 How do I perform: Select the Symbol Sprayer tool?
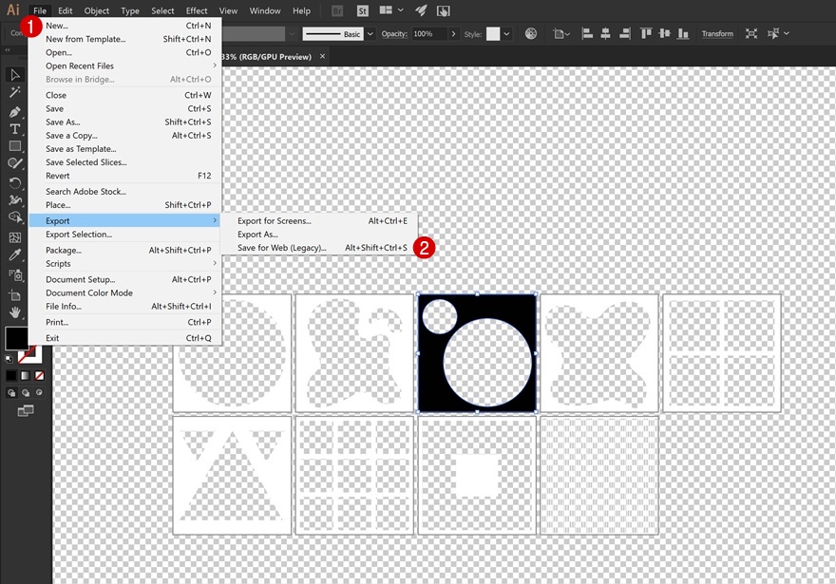click(x=15, y=274)
